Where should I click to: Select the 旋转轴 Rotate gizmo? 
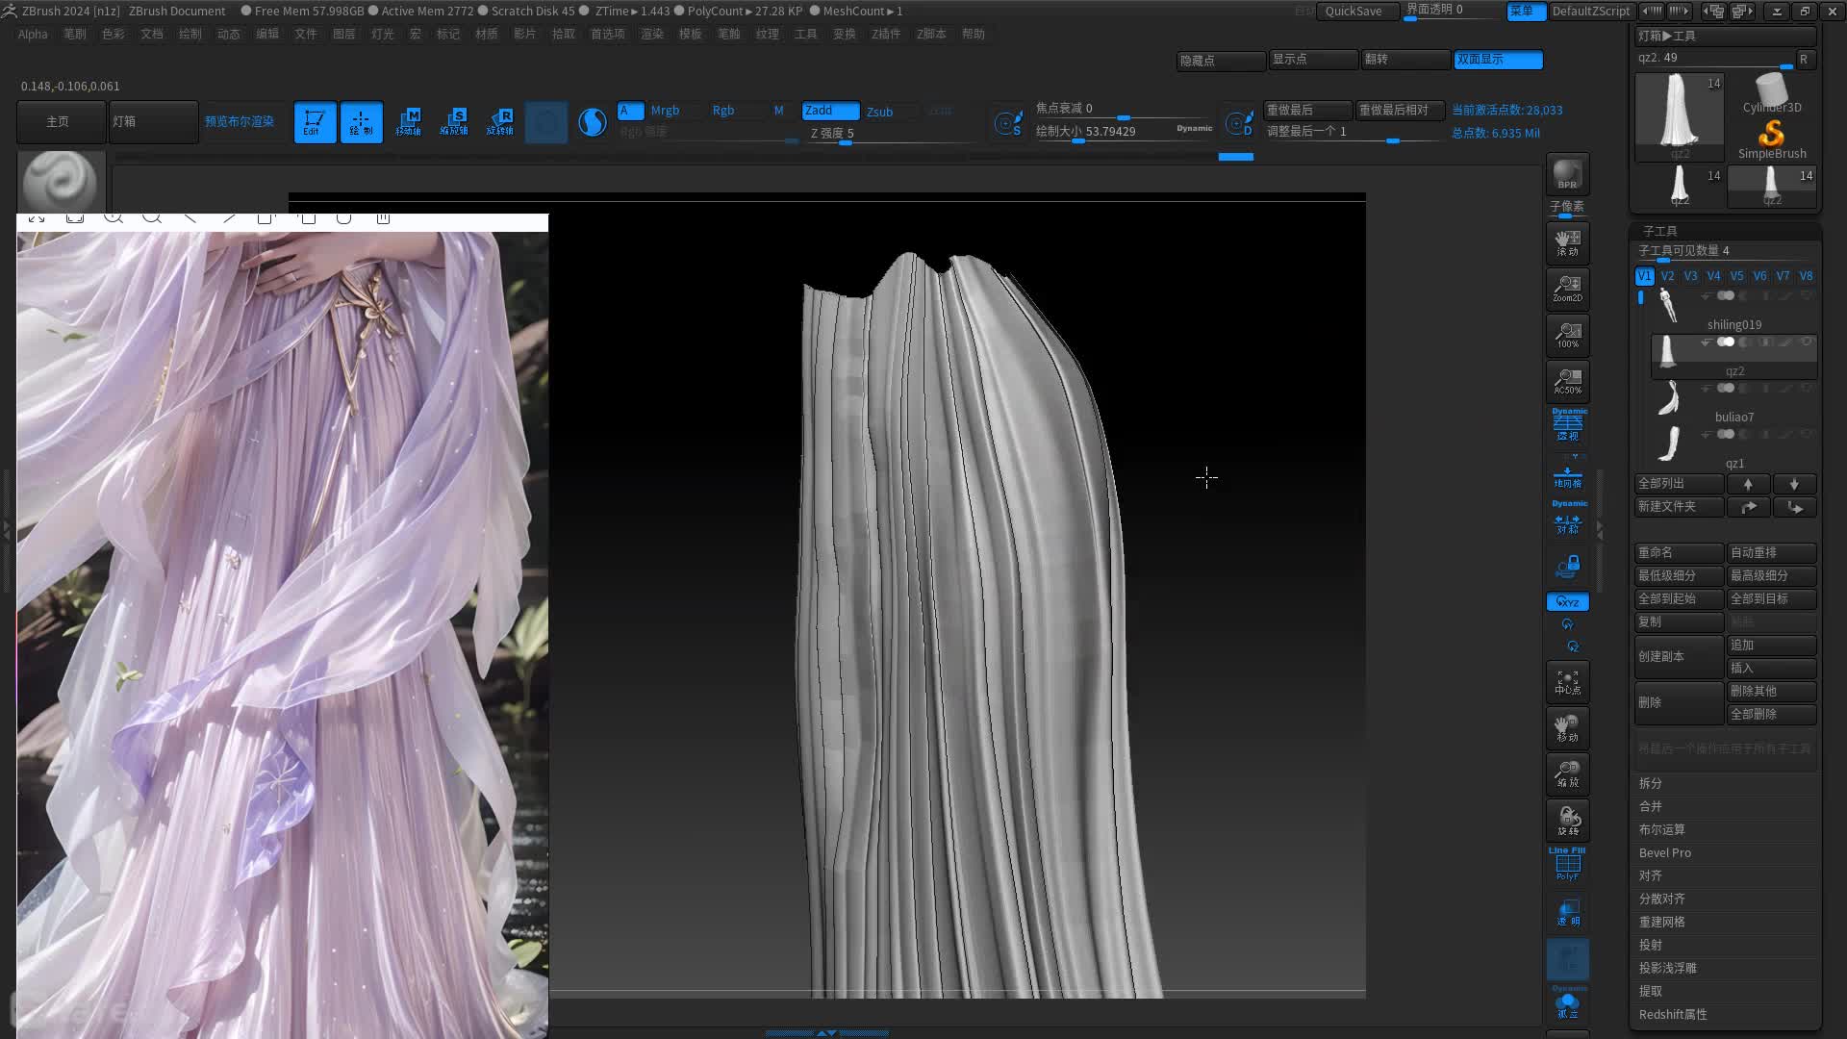tap(500, 122)
